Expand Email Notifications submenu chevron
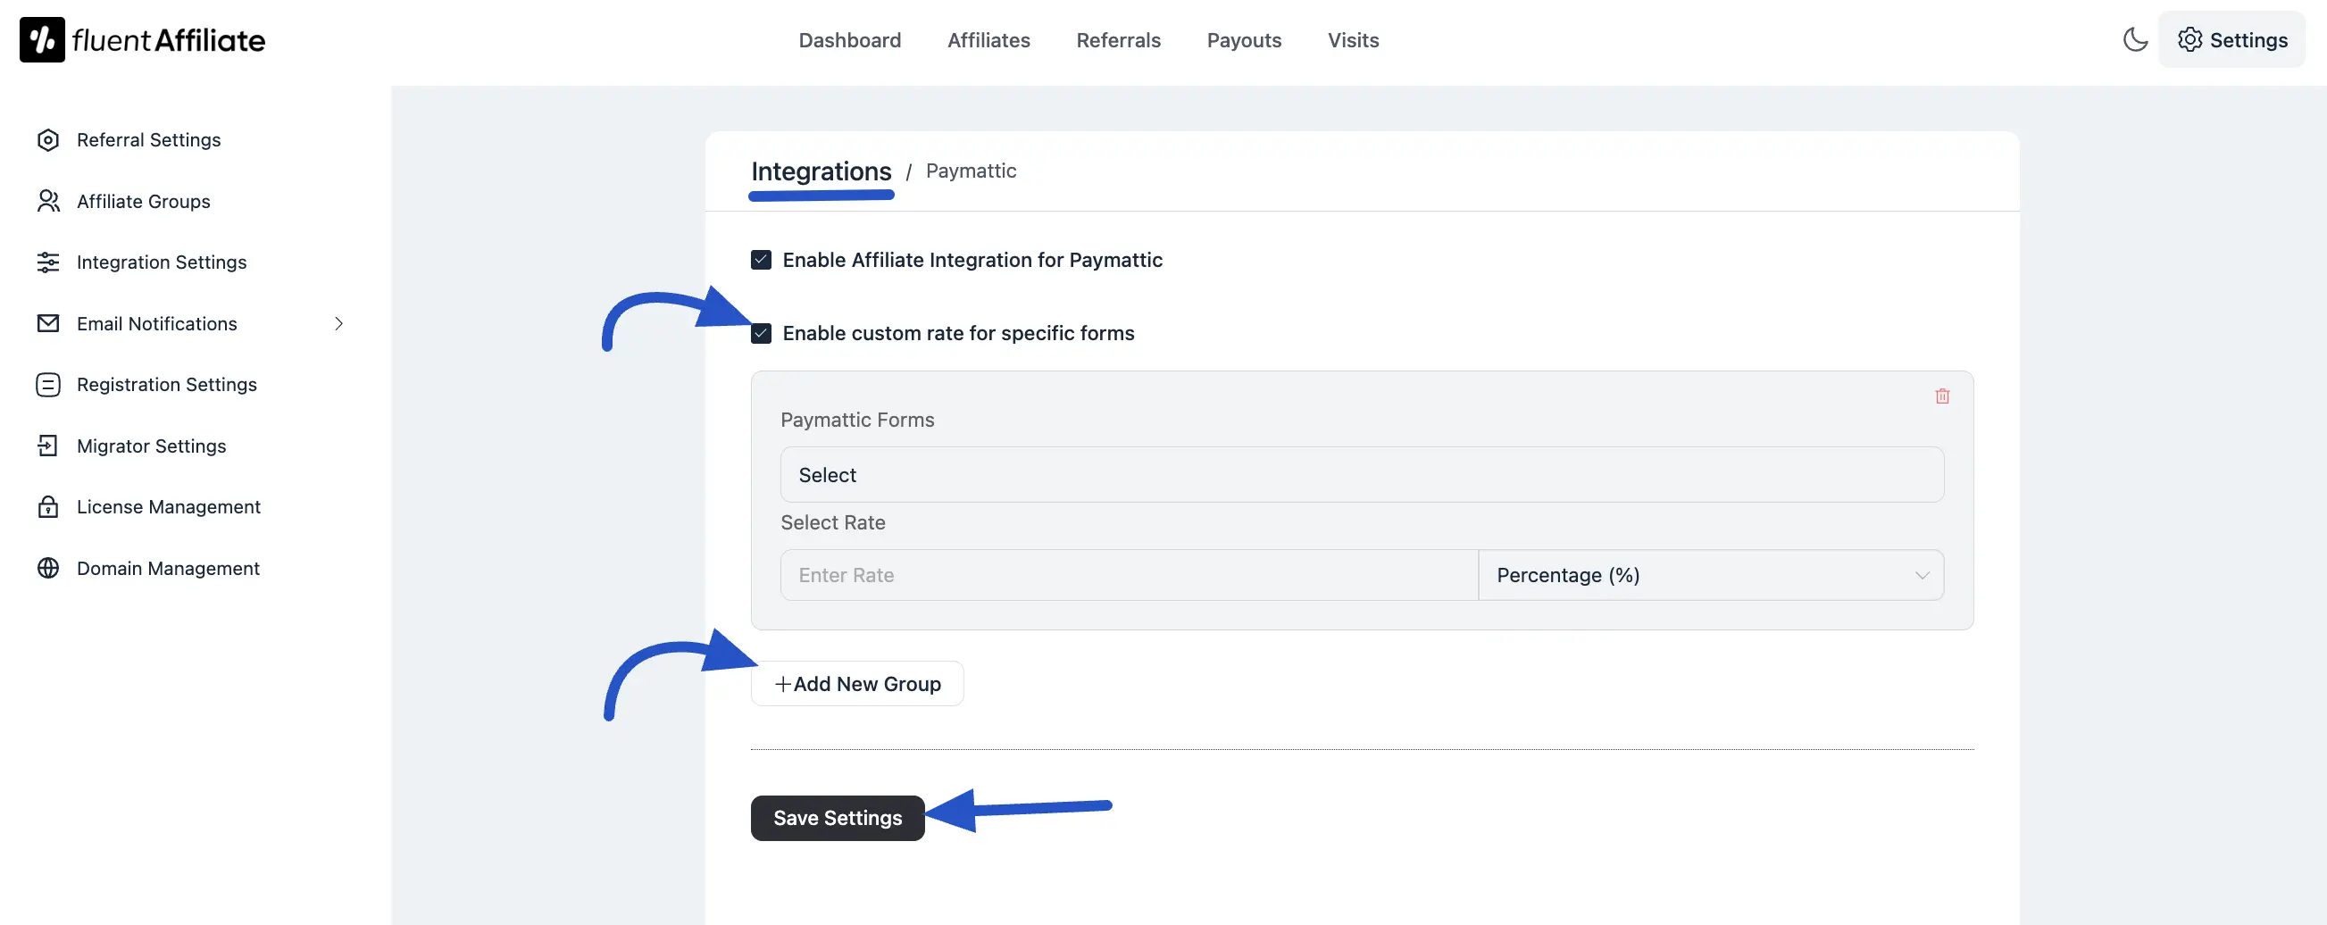 pyautogui.click(x=338, y=323)
